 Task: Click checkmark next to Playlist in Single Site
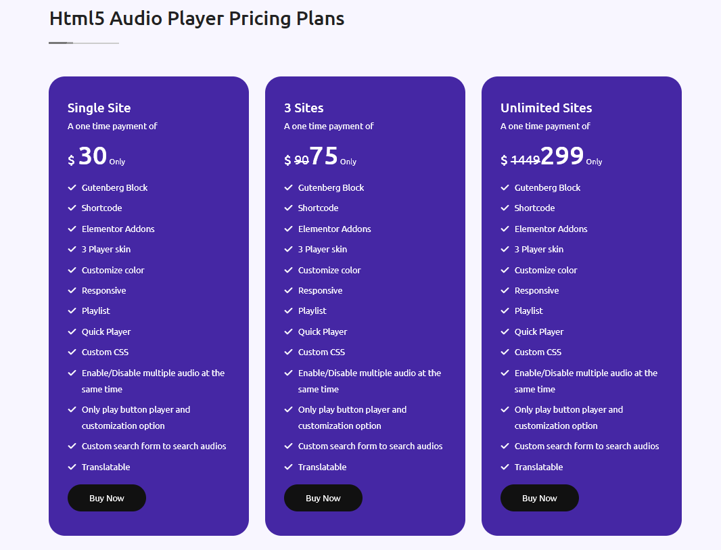(72, 311)
